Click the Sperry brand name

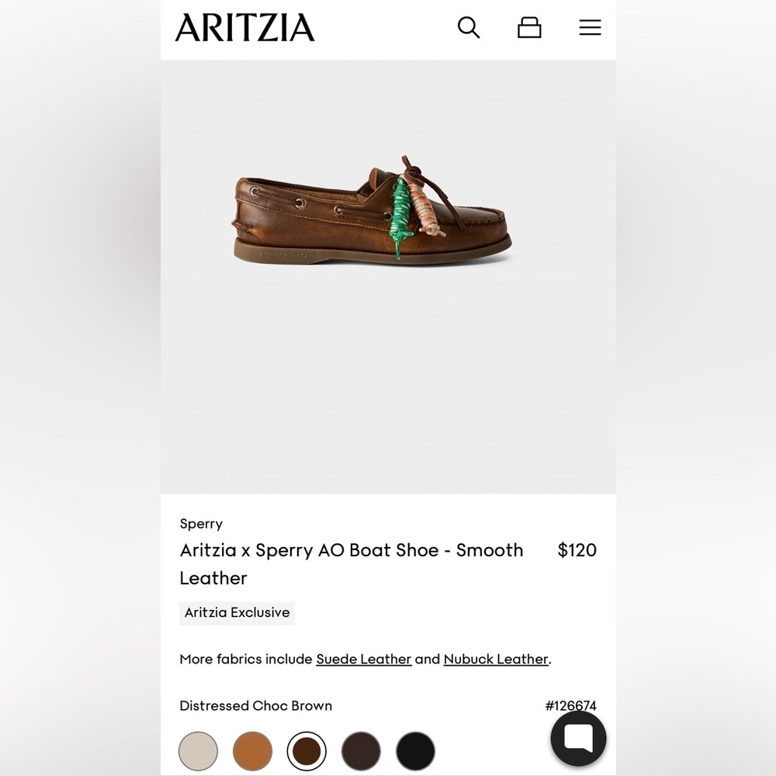click(x=201, y=524)
